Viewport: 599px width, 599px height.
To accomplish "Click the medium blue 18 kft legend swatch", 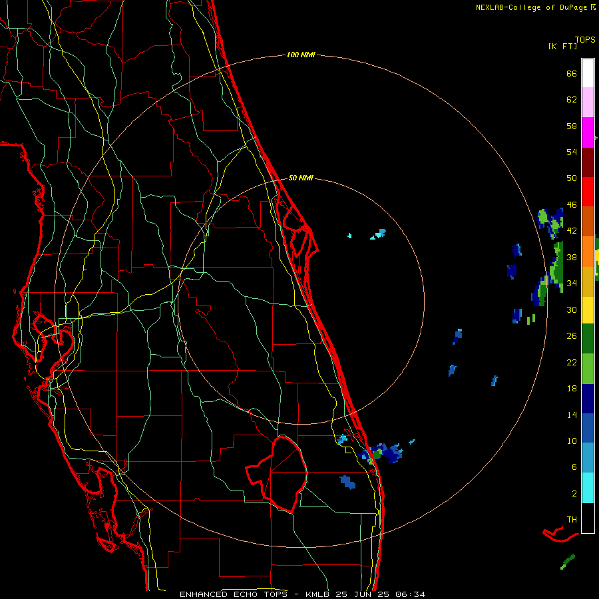I will (x=588, y=428).
